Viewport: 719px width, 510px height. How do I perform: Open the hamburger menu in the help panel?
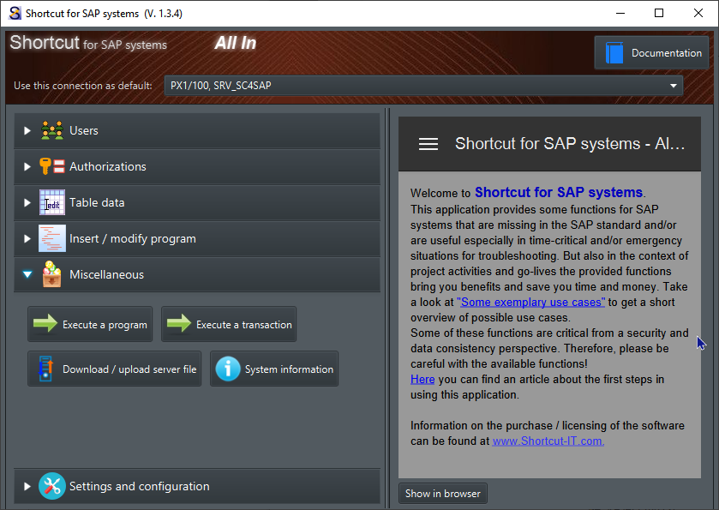pos(428,144)
